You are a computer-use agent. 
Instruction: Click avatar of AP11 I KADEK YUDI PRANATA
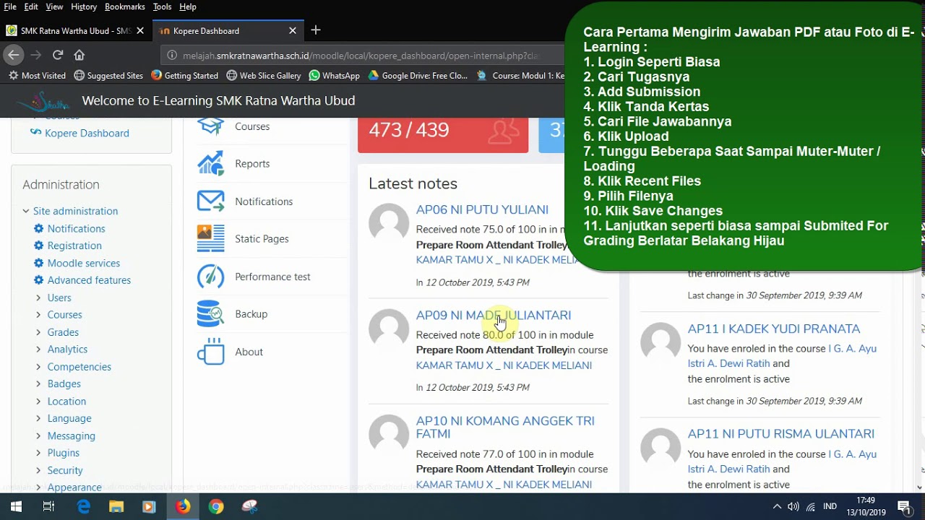(661, 343)
